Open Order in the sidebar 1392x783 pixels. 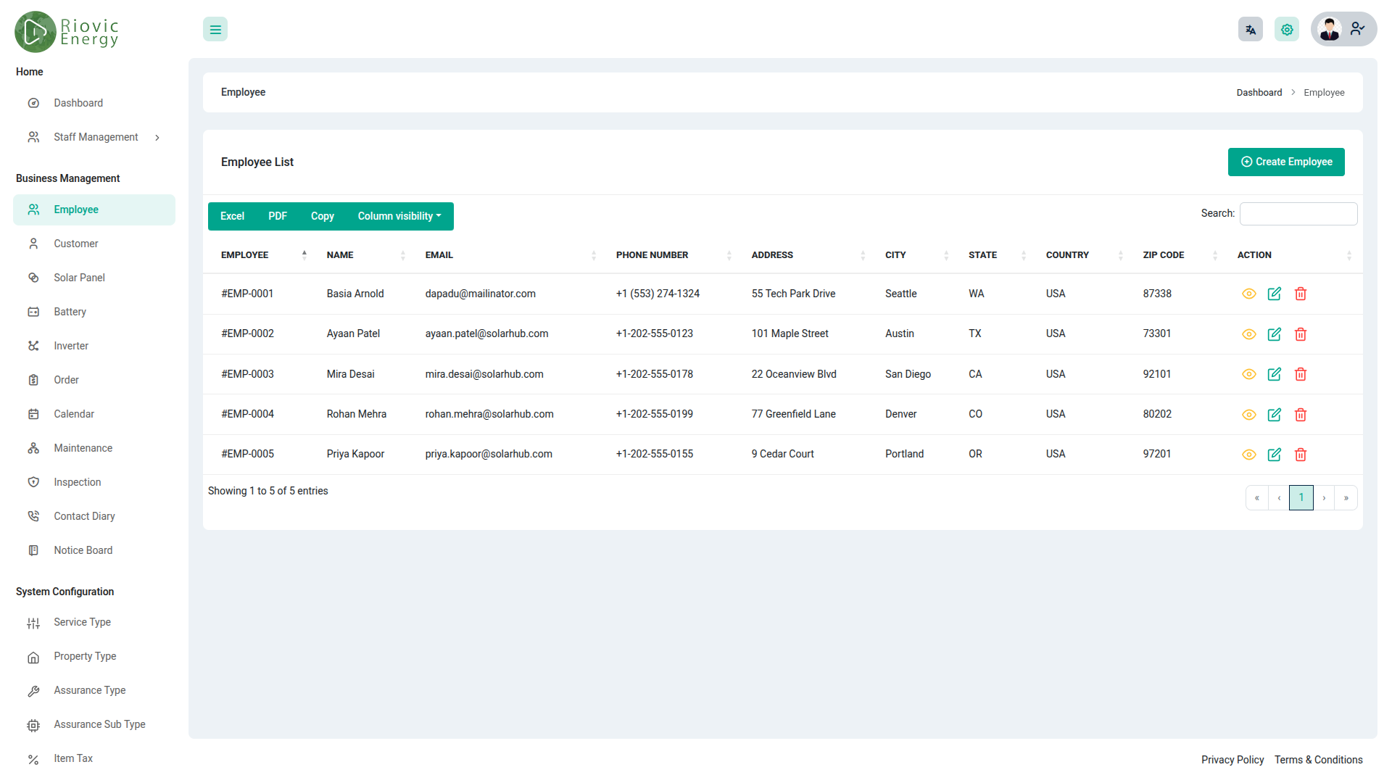point(94,380)
